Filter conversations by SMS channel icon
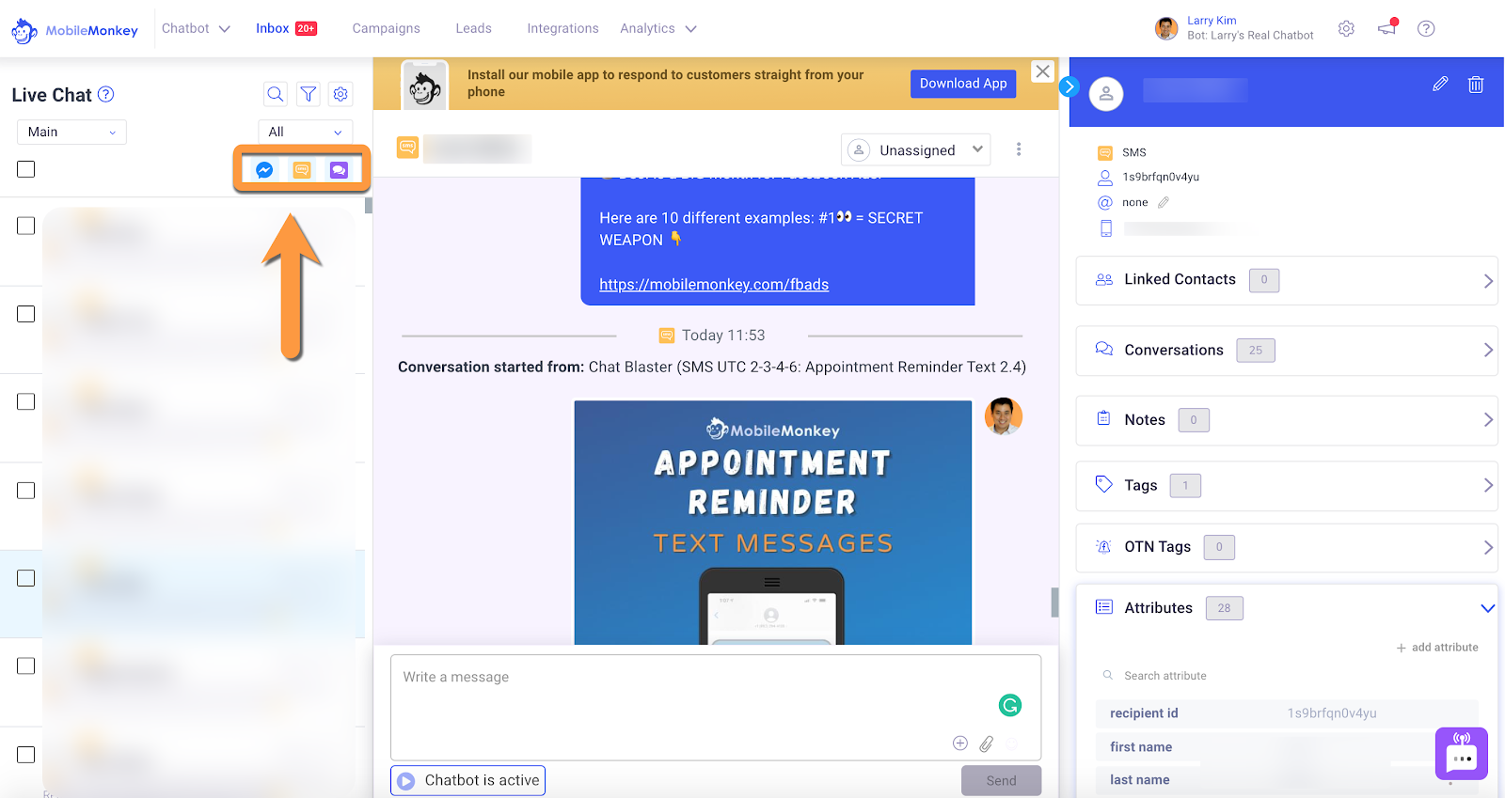 tap(302, 170)
